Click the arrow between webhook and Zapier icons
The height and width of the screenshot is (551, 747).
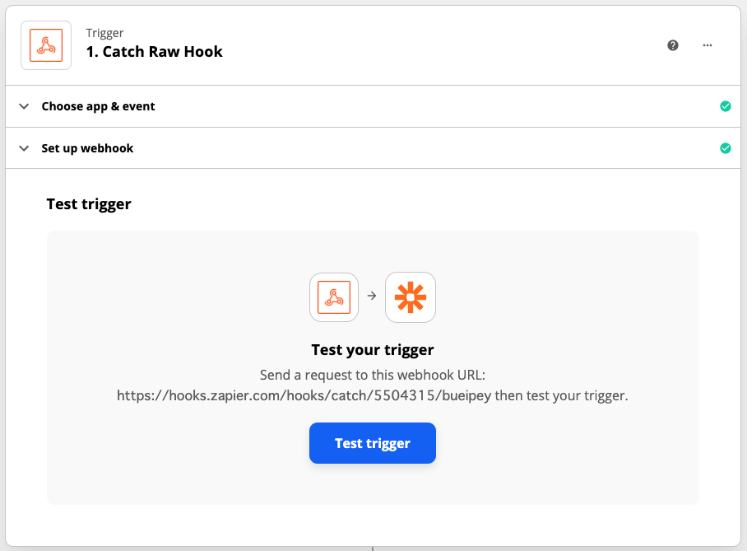[x=372, y=297]
